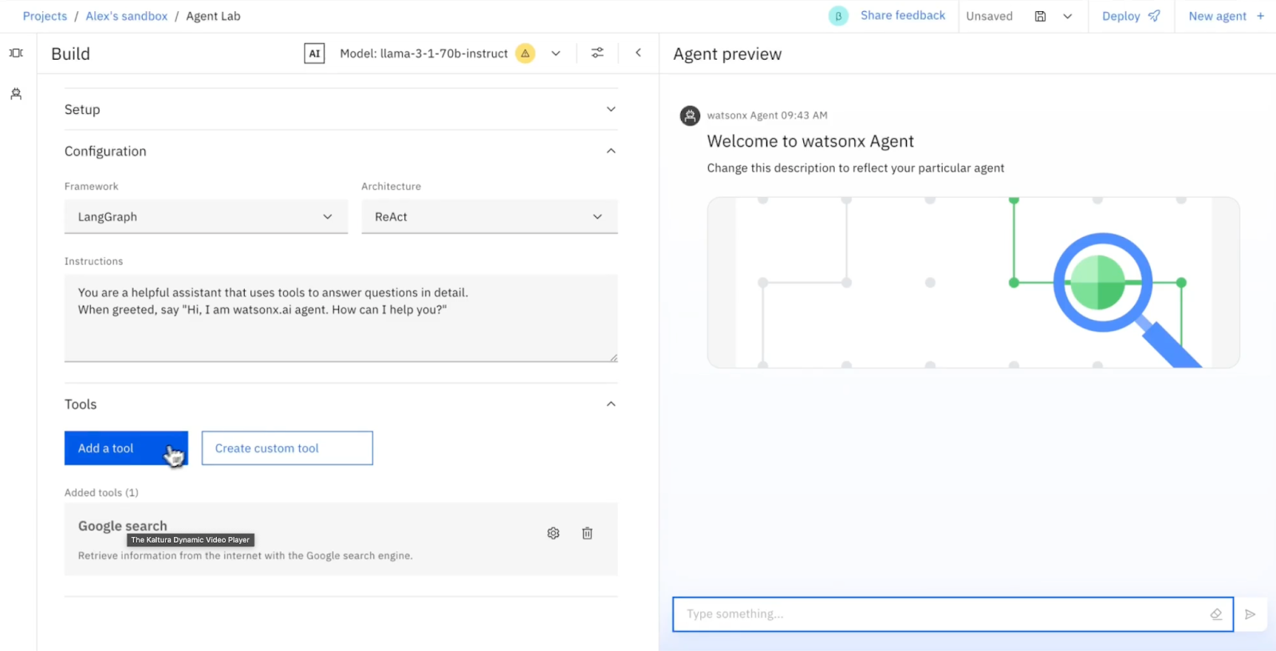Viewport: 1276px width, 651px height.
Task: Send message with arrow icon
Action: pos(1250,614)
